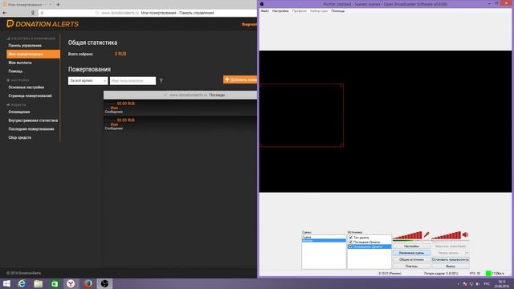Viewport: 514px width, 289px height.
Task: Click the lock icon in the address bar
Action: click(42, 13)
